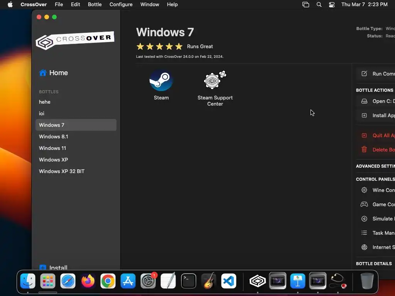The height and width of the screenshot is (296, 395).
Task: Select the Windows XP 32 BIT bottle
Action: (x=76, y=172)
